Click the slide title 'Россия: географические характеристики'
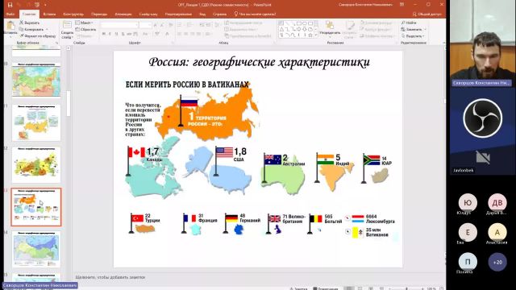Viewport: 516px width, 290px height. pos(260,62)
